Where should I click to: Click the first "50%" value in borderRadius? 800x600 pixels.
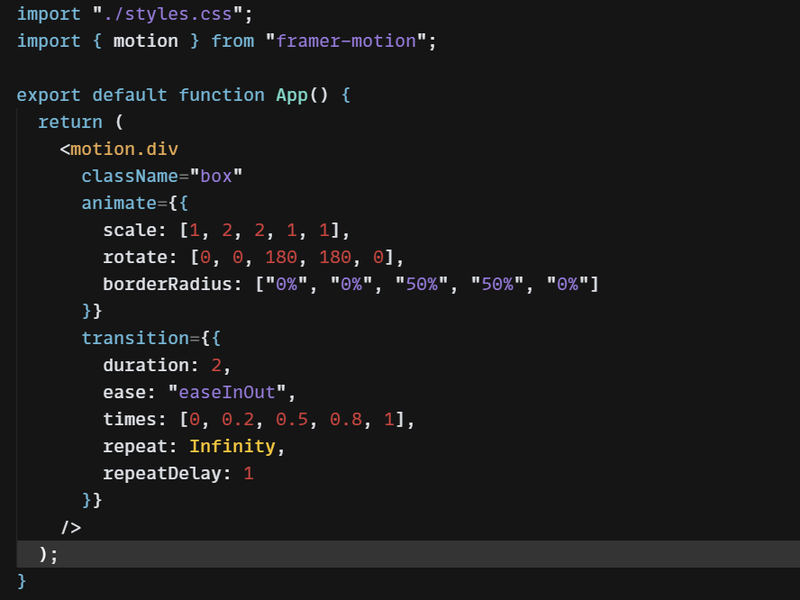click(x=422, y=284)
